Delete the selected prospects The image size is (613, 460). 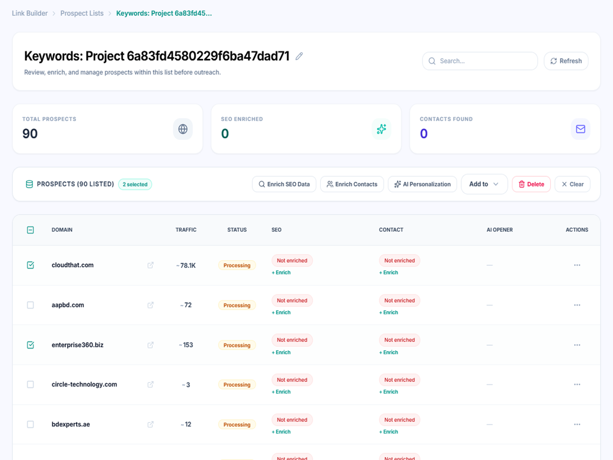[531, 184]
